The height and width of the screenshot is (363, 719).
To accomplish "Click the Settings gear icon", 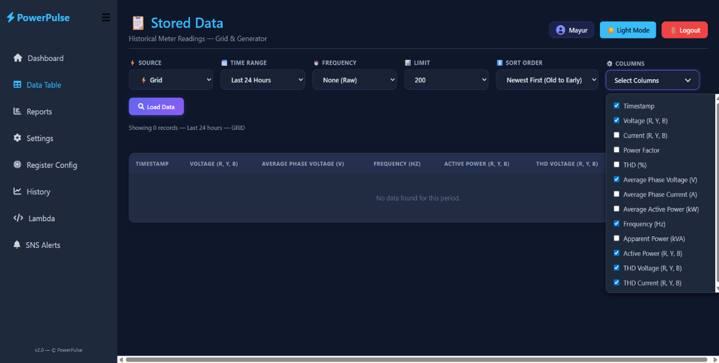I will pyautogui.click(x=17, y=138).
